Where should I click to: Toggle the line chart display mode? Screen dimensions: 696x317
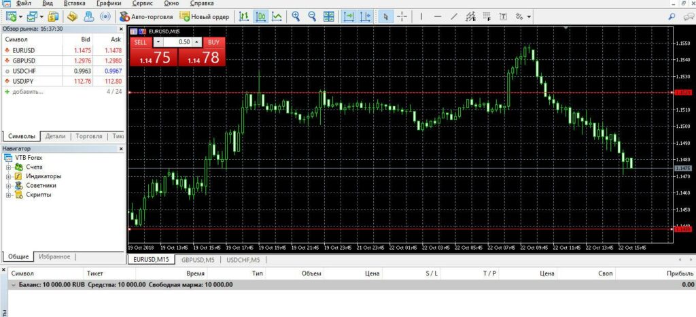pyautogui.click(x=277, y=16)
